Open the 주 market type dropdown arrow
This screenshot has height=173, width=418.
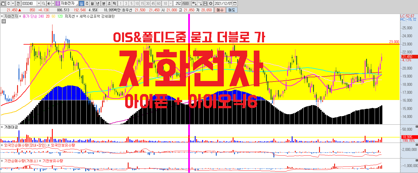click(13, 3)
